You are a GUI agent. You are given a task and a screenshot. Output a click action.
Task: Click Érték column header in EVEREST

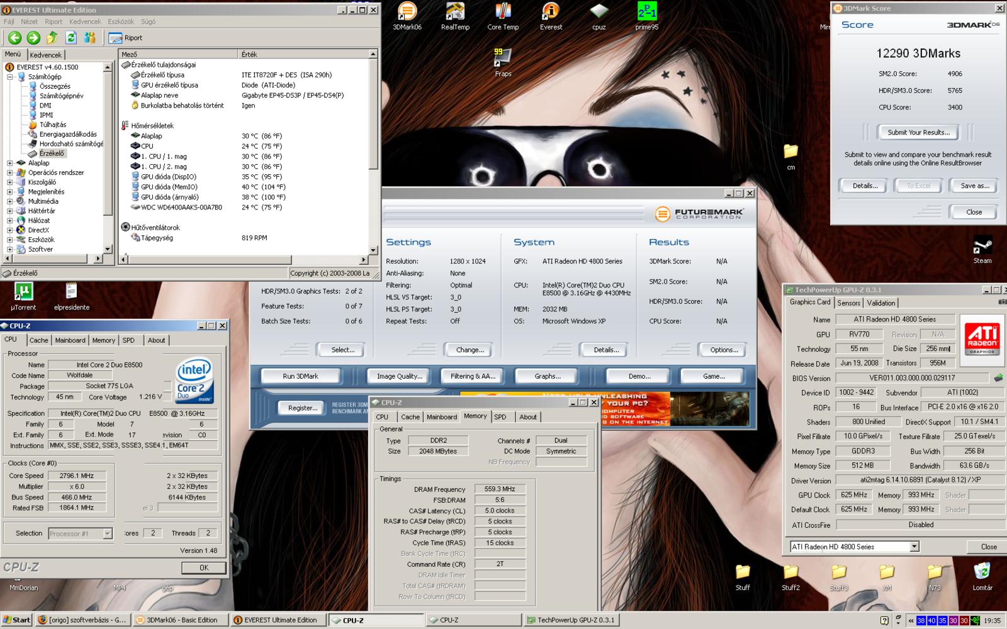pos(303,54)
